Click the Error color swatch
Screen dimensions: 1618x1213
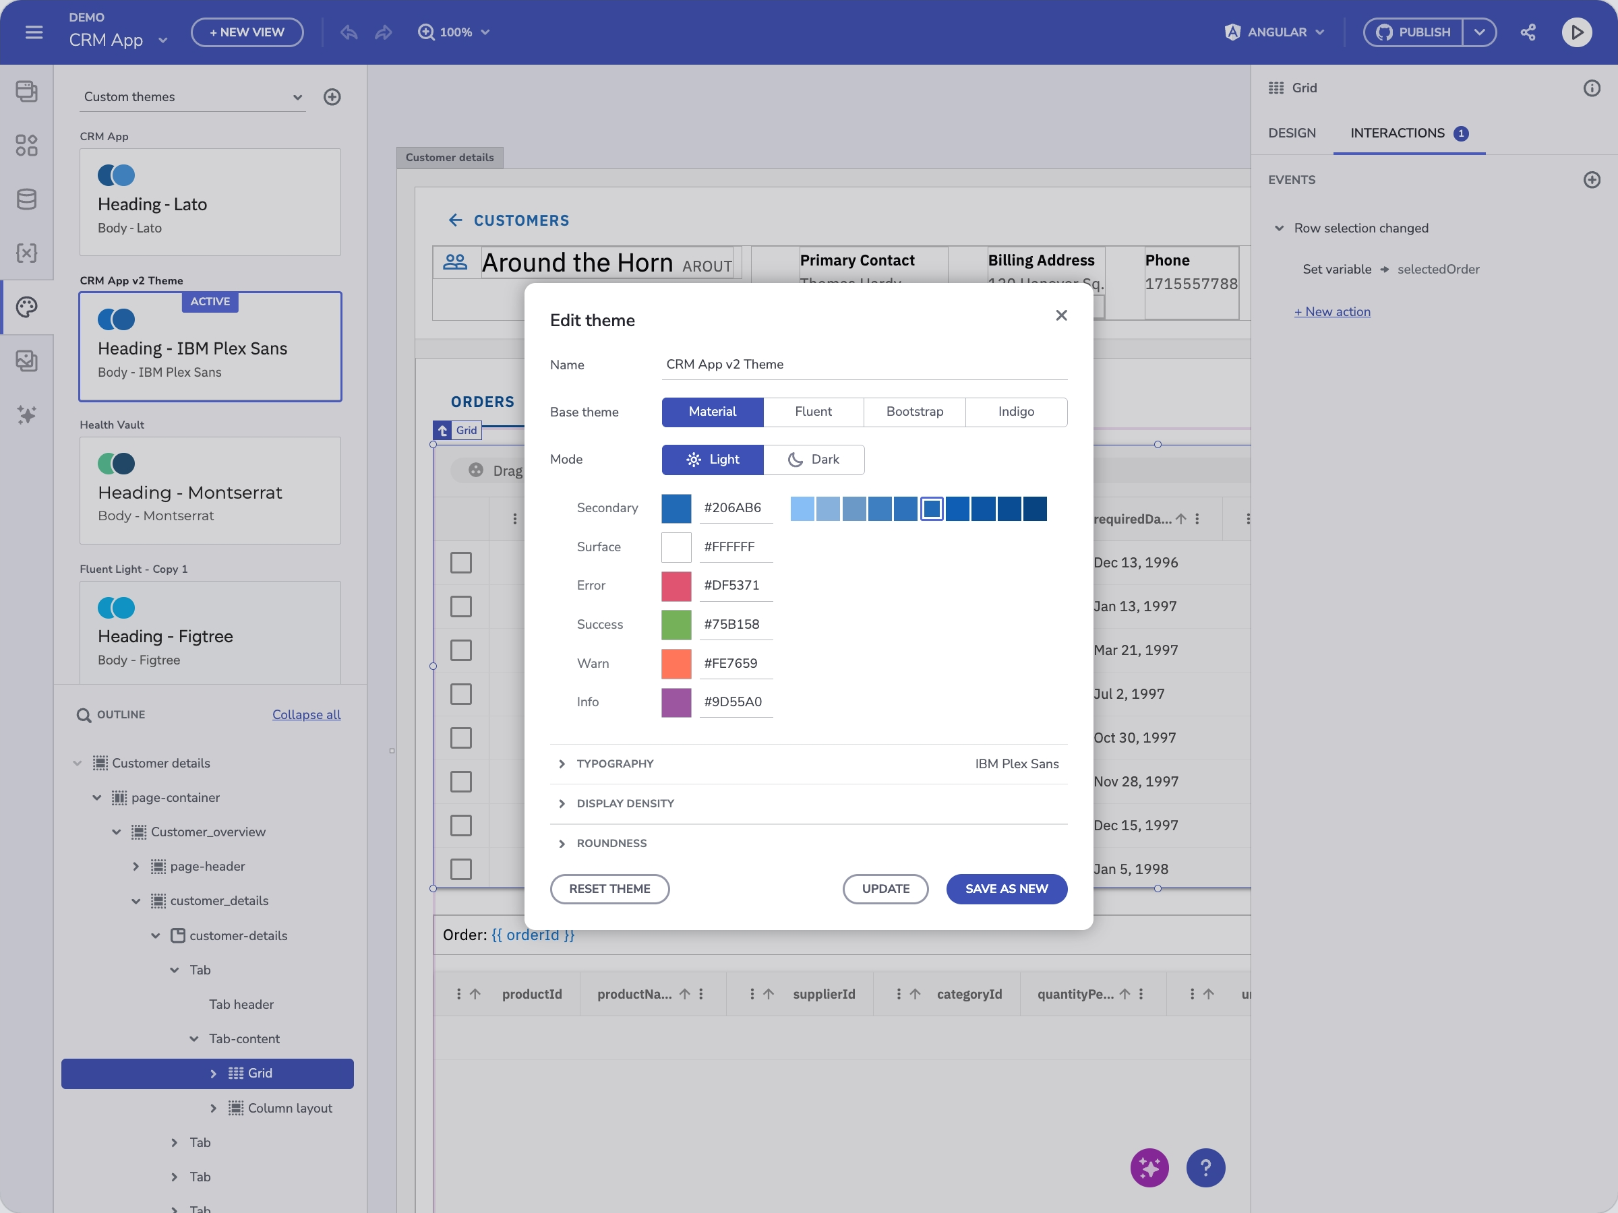tap(676, 586)
